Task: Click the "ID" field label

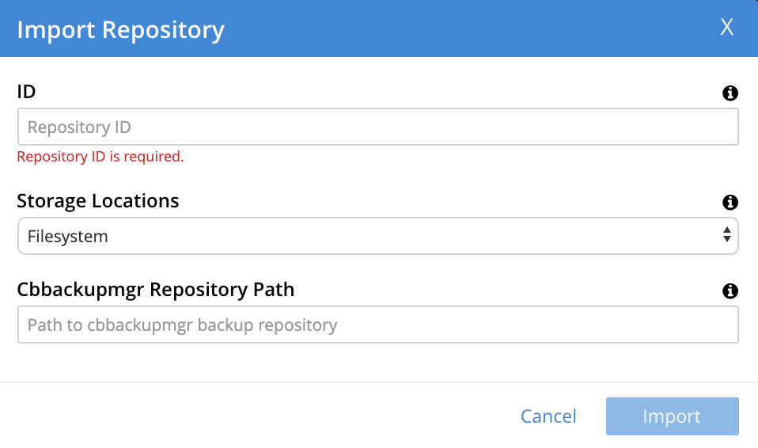Action: point(26,92)
